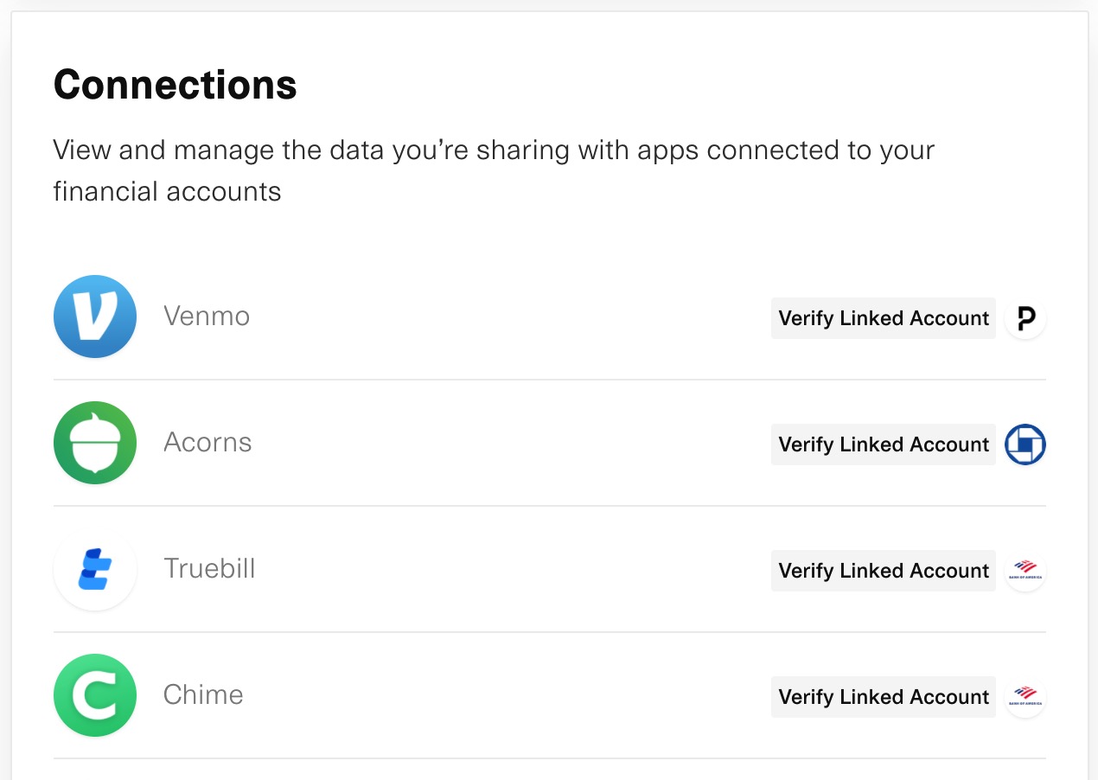The width and height of the screenshot is (1098, 780).
Task: Click the Chase bank logo beside Acorns
Action: coord(1025,444)
